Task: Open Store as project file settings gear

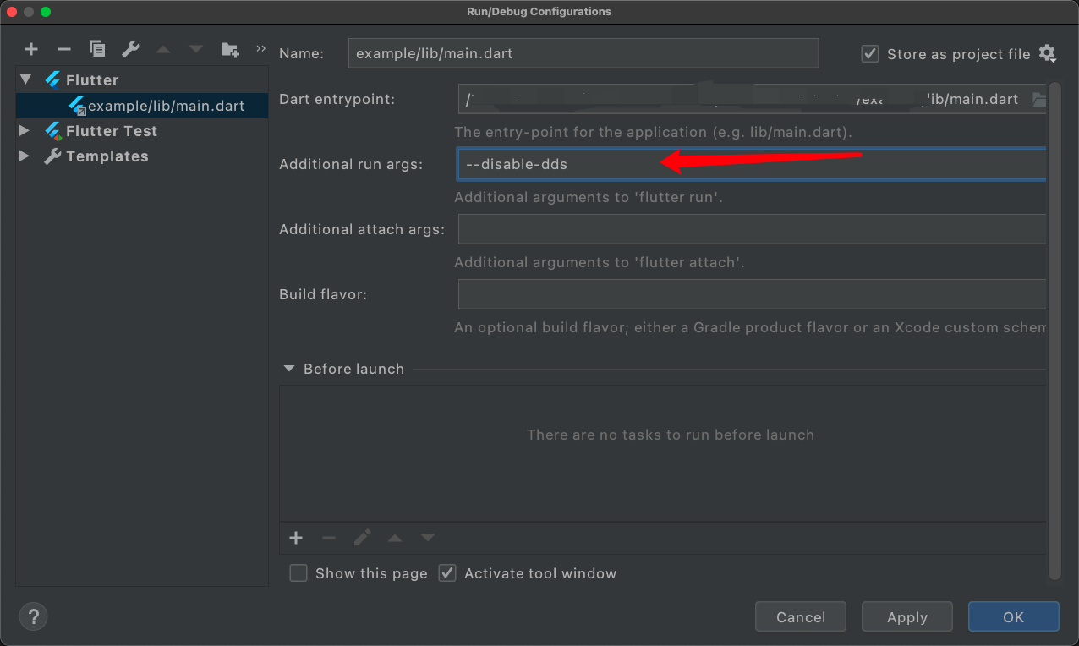Action: [1047, 53]
